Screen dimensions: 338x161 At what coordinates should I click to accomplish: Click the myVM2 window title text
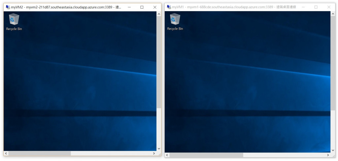pos(66,7)
